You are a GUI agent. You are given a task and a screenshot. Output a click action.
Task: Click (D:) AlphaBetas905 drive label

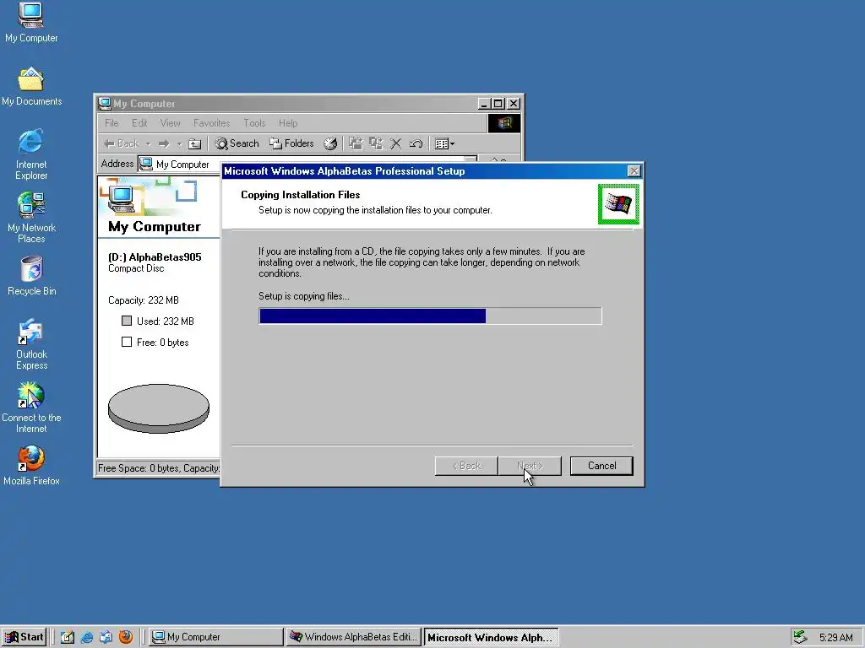155,256
